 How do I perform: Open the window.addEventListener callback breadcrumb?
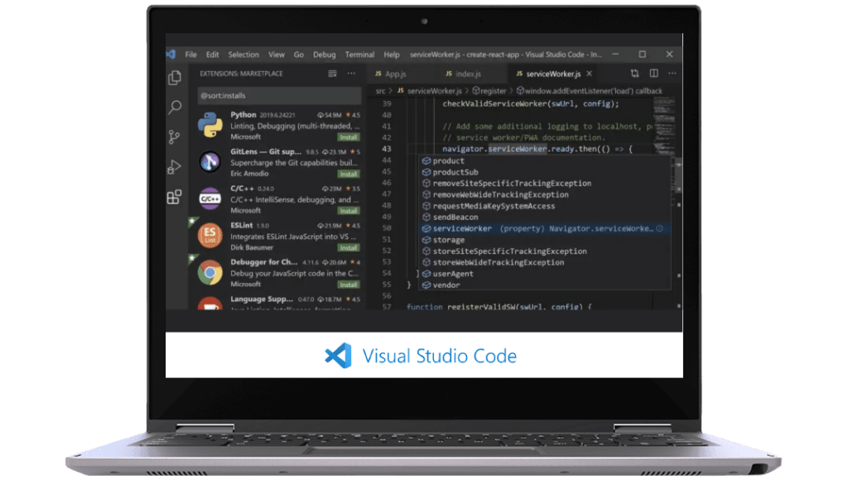[x=589, y=91]
